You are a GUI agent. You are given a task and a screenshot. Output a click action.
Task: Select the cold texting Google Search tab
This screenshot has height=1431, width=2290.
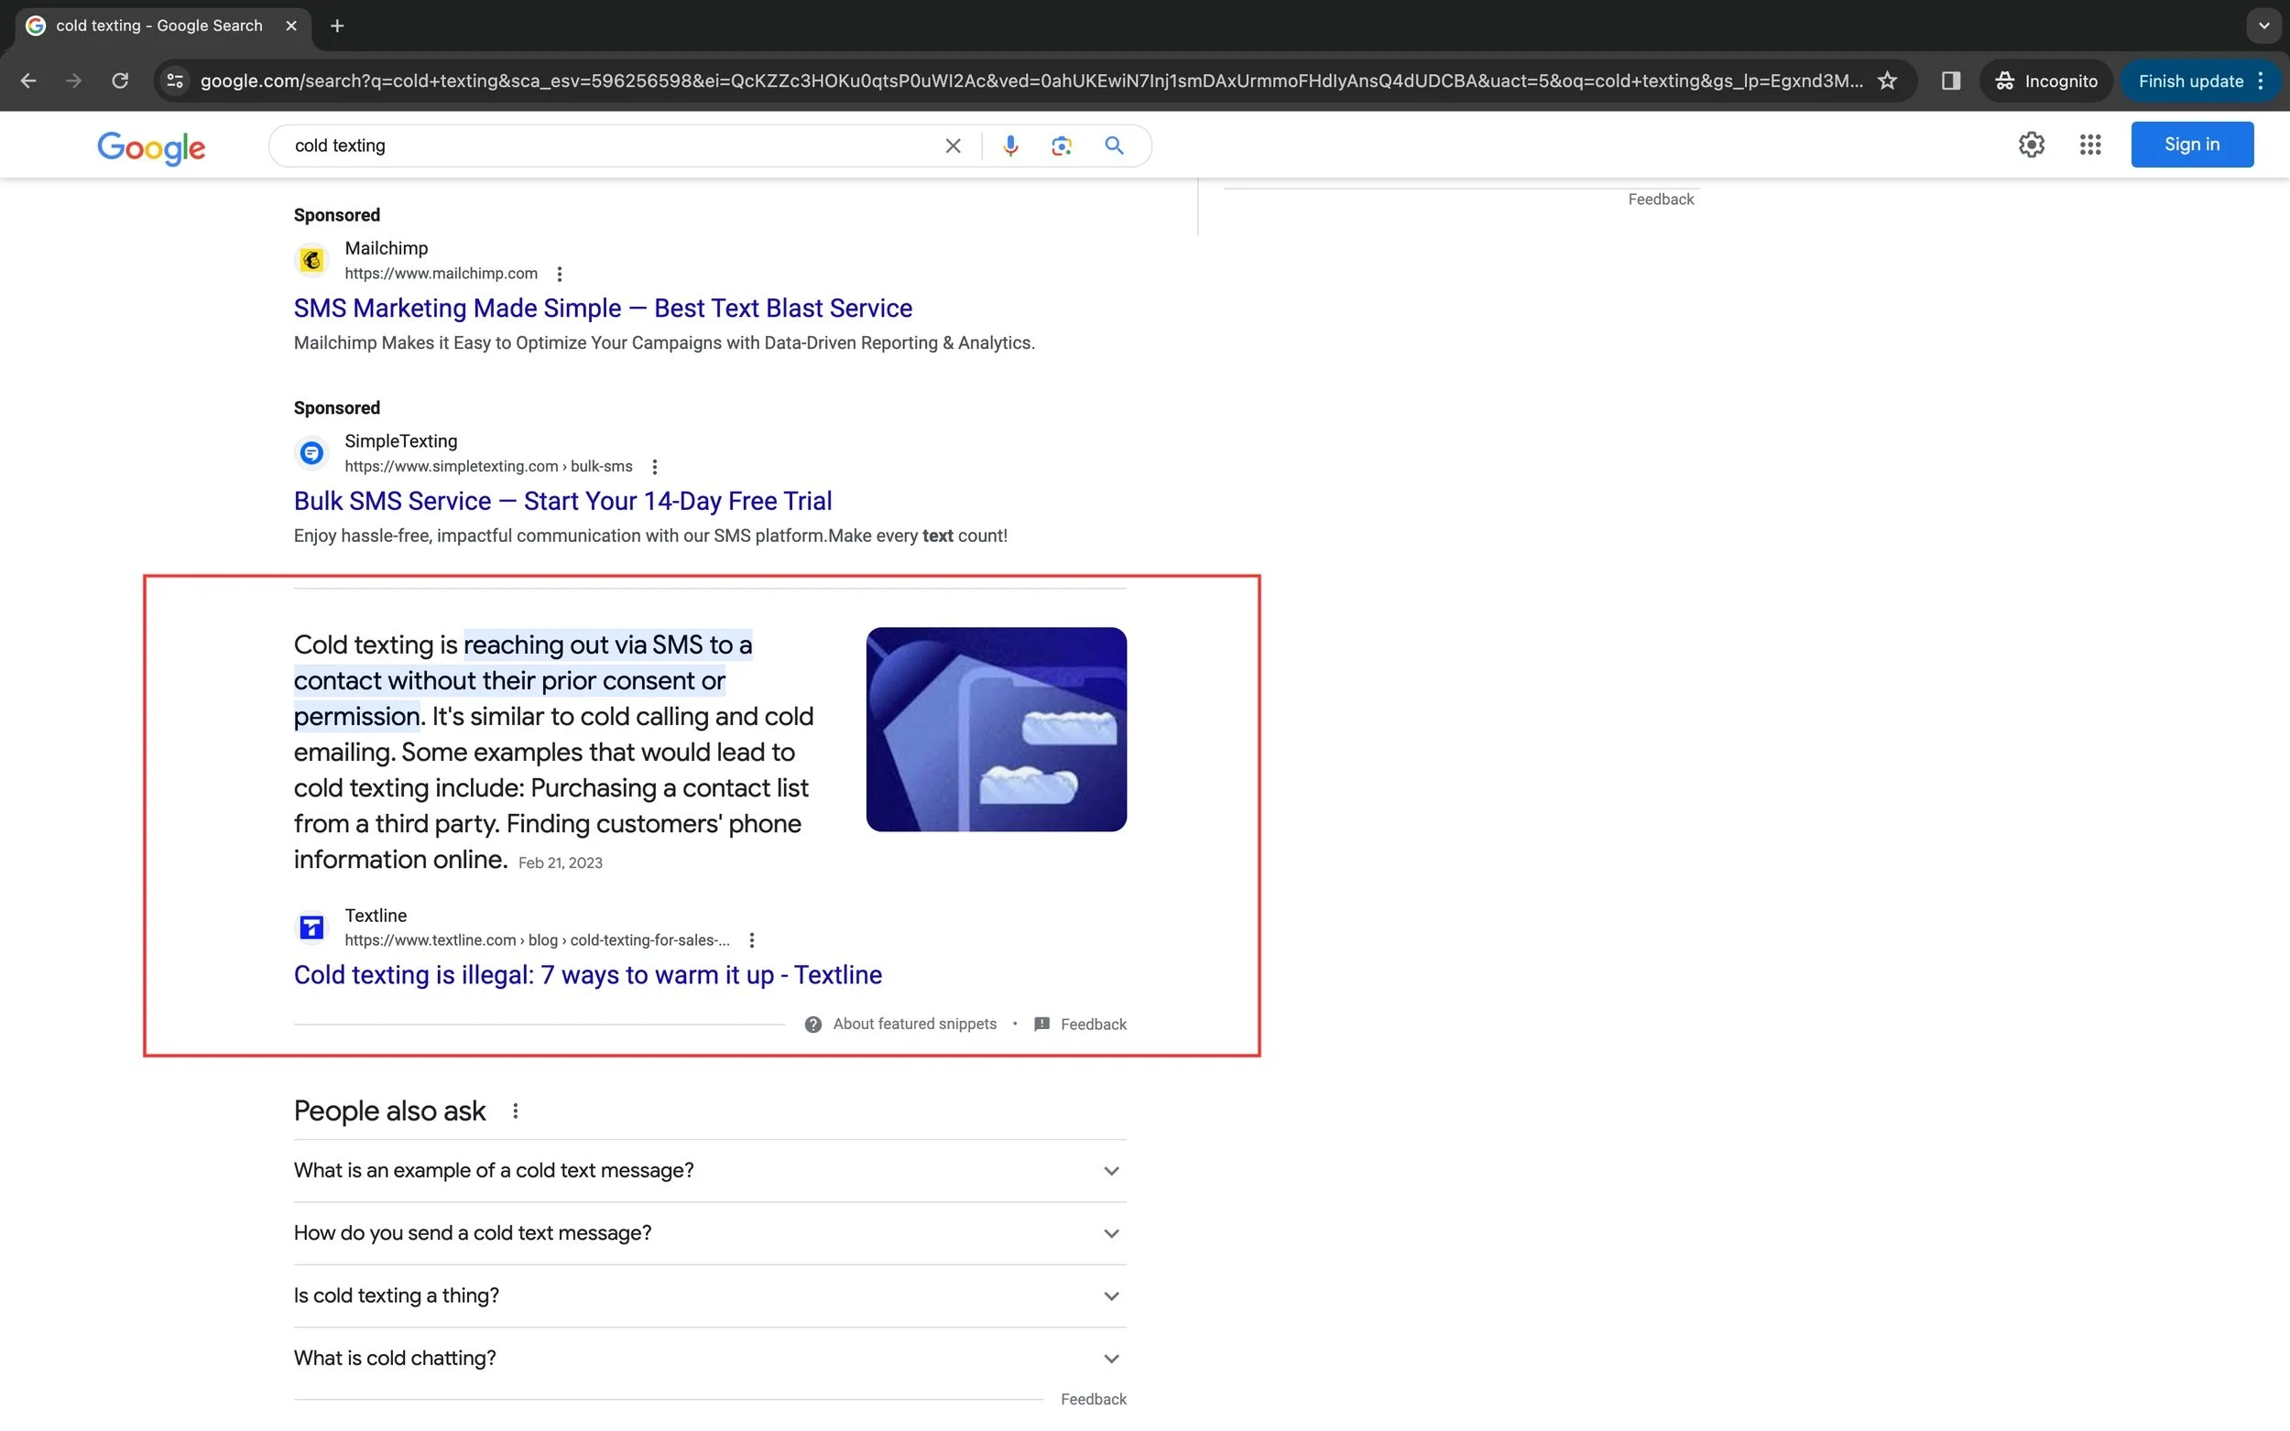[158, 26]
